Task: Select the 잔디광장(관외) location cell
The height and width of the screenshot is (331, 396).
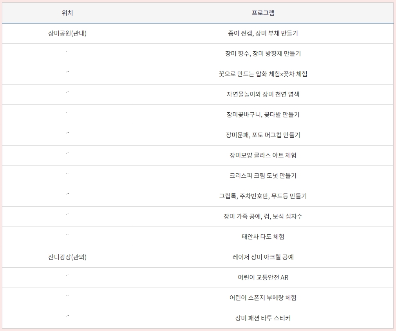Action: (67, 257)
